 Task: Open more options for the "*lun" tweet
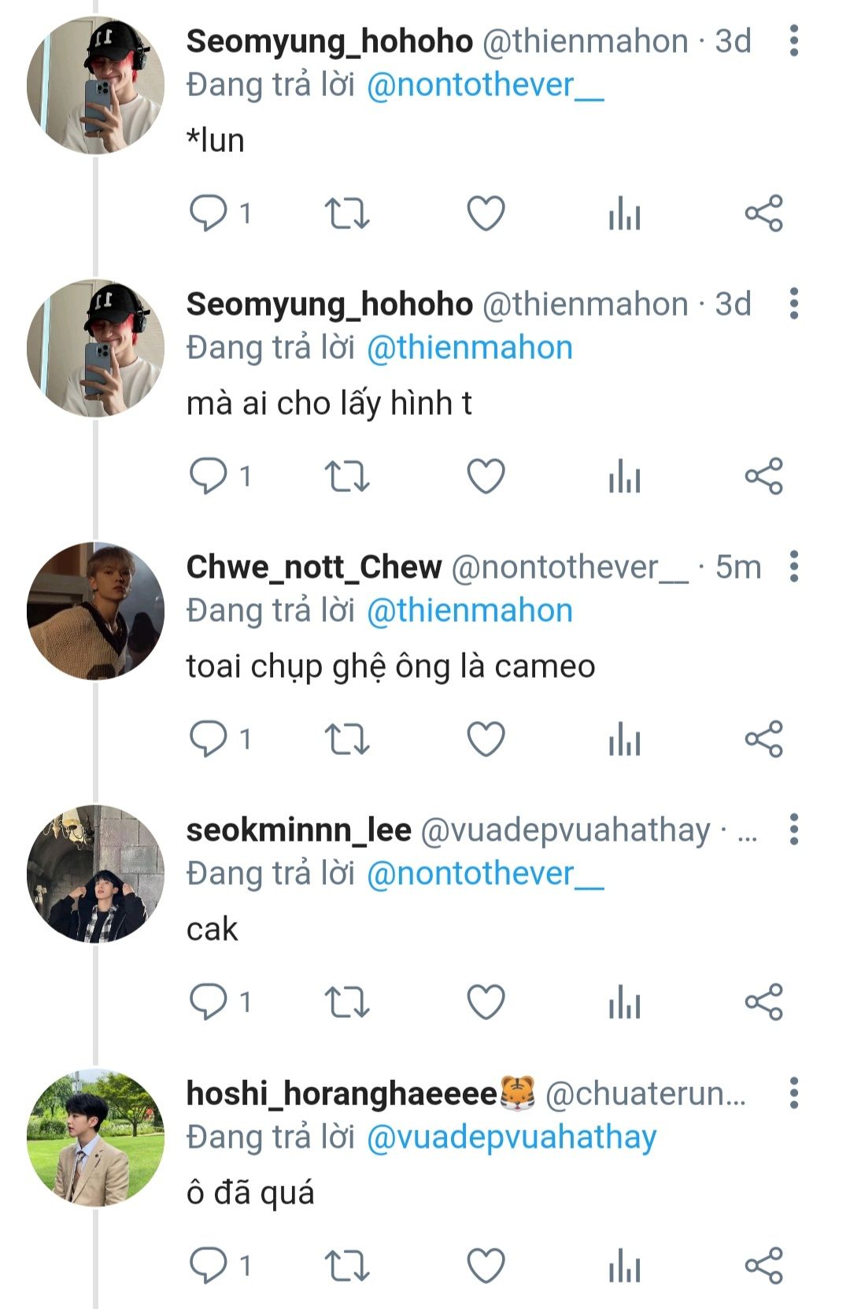point(793,41)
